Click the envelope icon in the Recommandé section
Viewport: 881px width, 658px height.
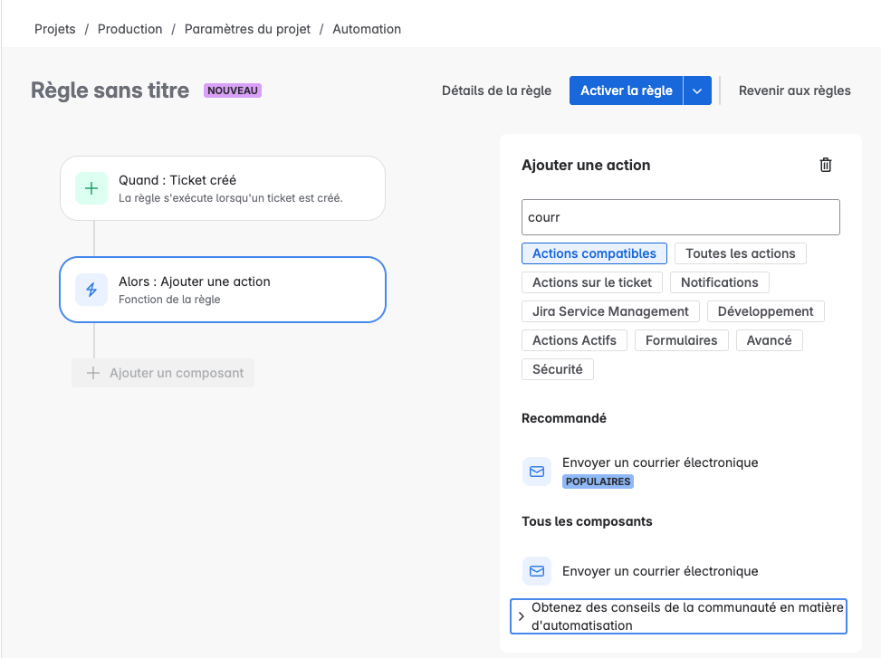[536, 472]
